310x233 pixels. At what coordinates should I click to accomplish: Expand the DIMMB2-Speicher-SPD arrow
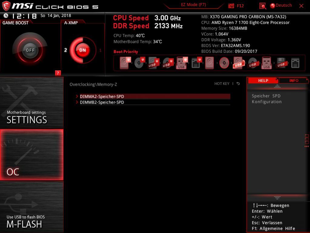tap(77, 102)
